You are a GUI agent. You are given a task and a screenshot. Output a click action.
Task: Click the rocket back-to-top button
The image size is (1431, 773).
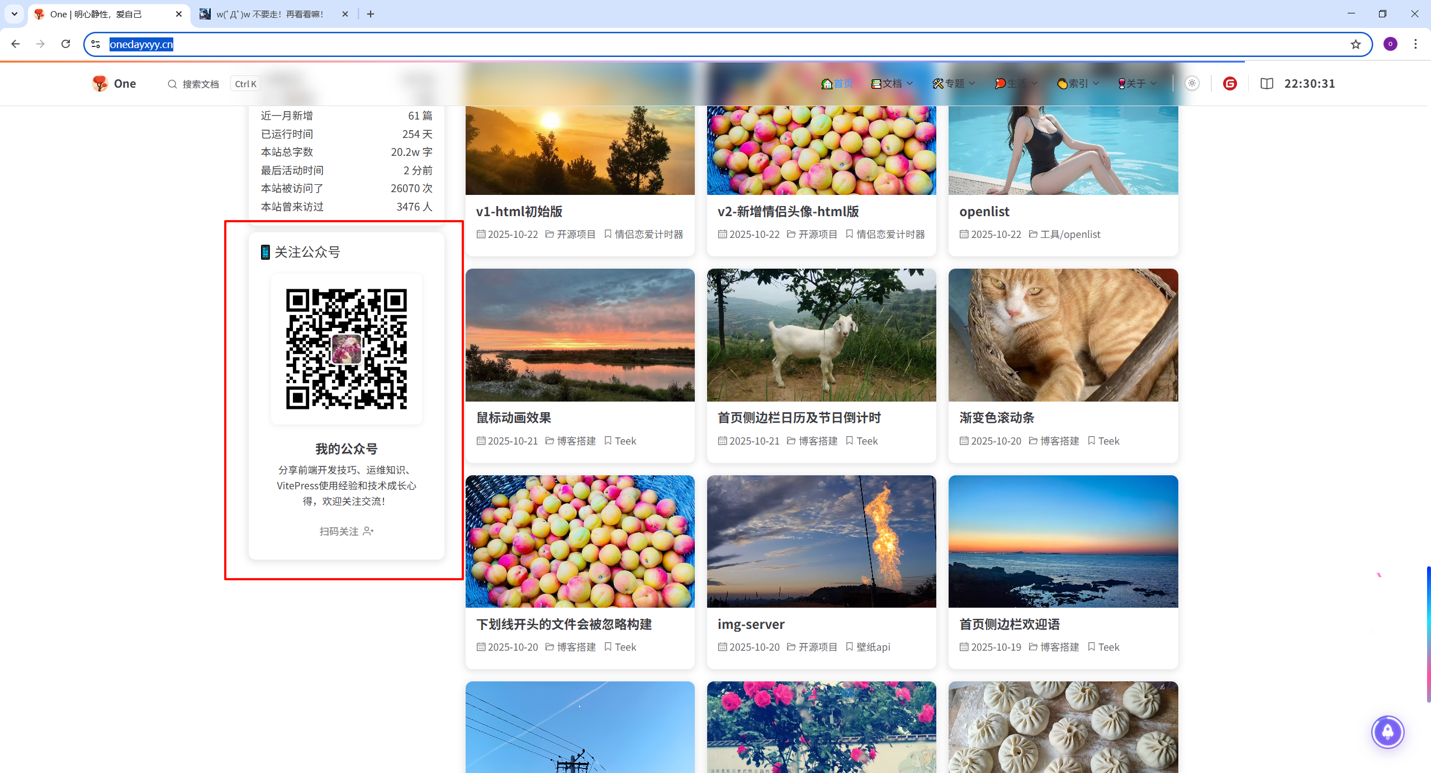pyautogui.click(x=1387, y=732)
